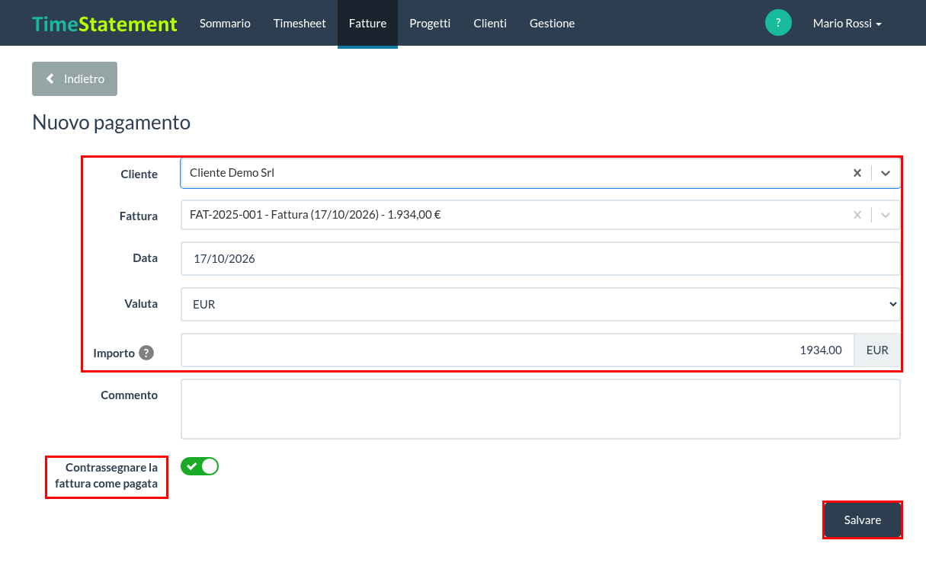Image resolution: width=926 pixels, height=566 pixels.
Task: Click the 'Cliente' field label
Action: 139,174
